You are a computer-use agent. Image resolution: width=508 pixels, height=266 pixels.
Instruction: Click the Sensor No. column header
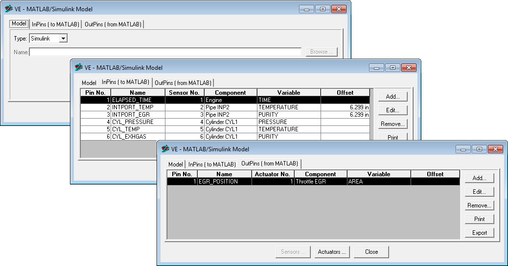click(x=185, y=92)
